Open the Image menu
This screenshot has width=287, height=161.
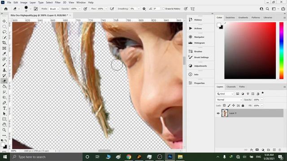pyautogui.click(x=24, y=3)
